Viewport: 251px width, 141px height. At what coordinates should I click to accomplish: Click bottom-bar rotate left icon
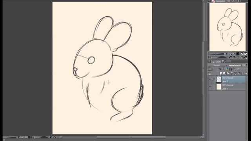pos(51,137)
